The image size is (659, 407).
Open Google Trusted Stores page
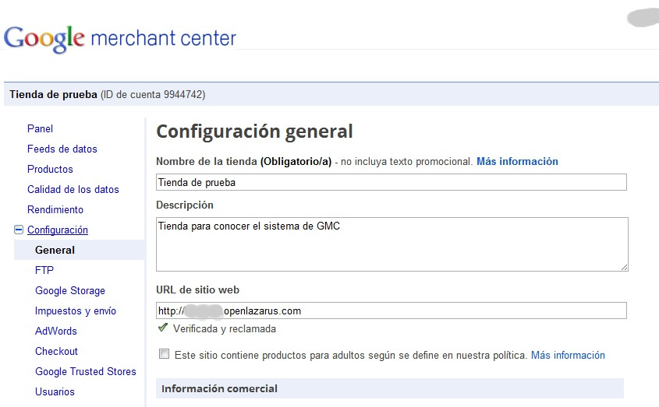pyautogui.click(x=86, y=371)
